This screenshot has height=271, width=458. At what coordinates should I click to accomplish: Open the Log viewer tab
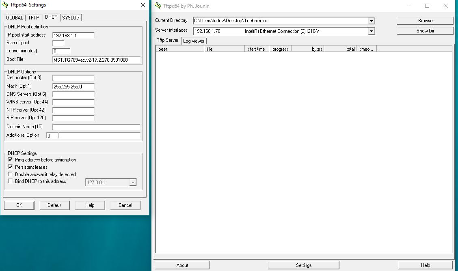[194, 41]
